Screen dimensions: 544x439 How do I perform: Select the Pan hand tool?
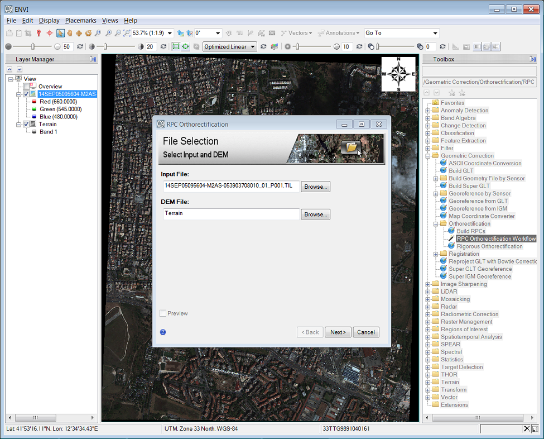pyautogui.click(x=70, y=34)
